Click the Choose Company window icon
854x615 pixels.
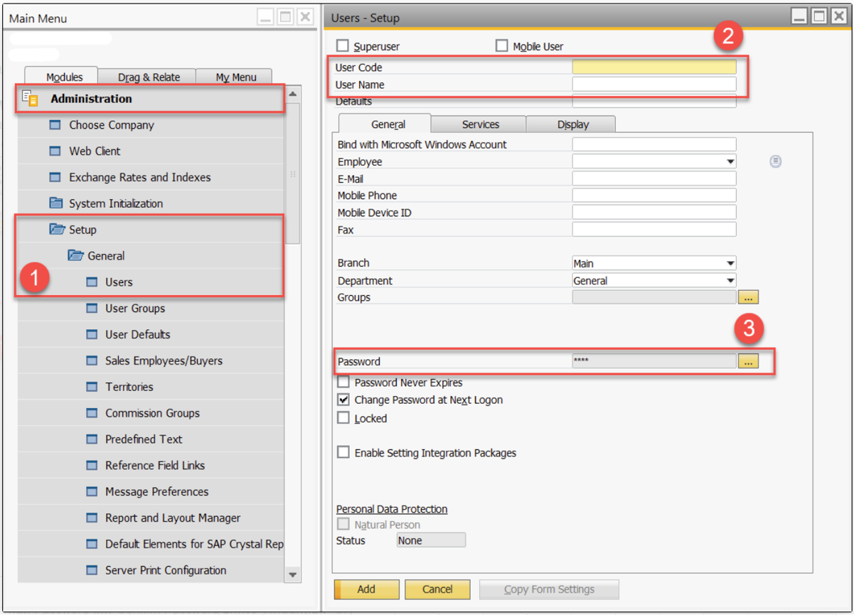[55, 125]
